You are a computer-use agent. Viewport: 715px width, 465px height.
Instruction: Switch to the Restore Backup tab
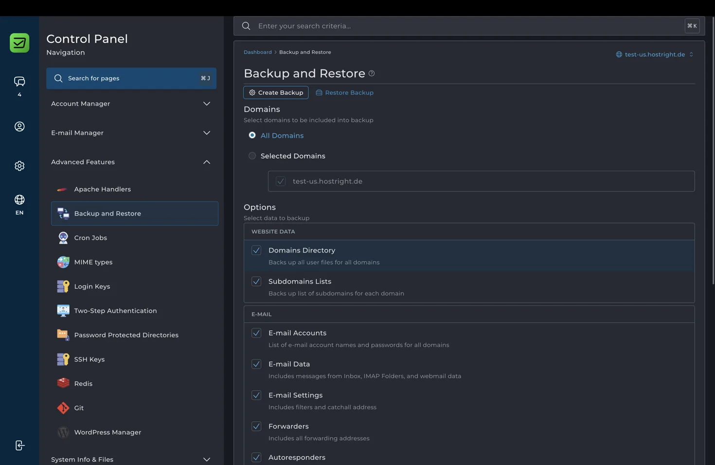pyautogui.click(x=344, y=92)
